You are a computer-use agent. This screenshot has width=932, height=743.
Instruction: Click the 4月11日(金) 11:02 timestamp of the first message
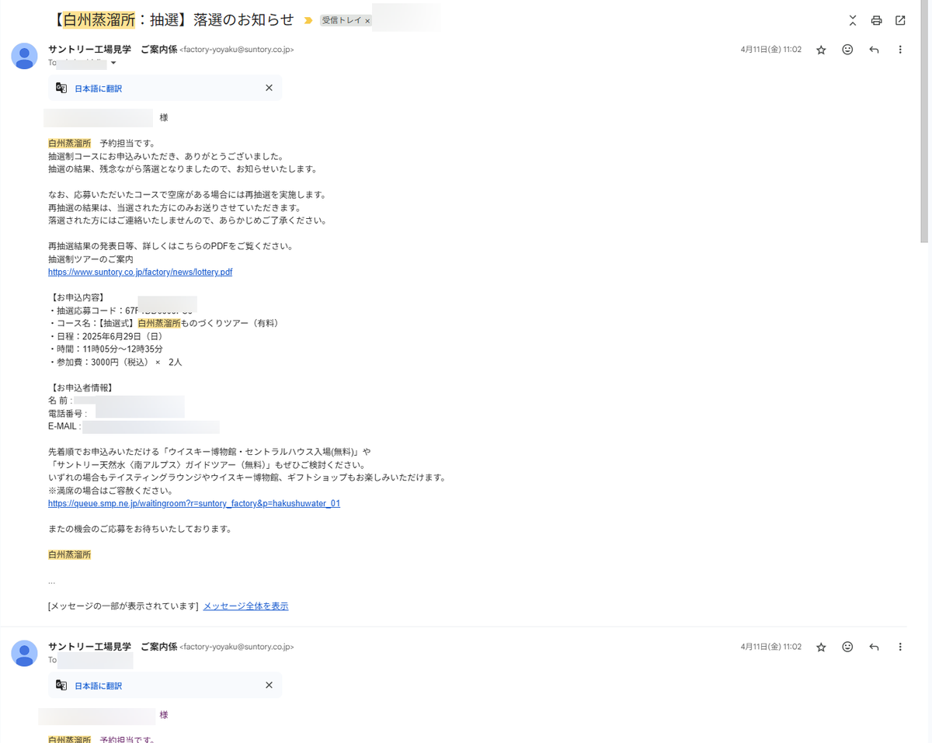(770, 50)
